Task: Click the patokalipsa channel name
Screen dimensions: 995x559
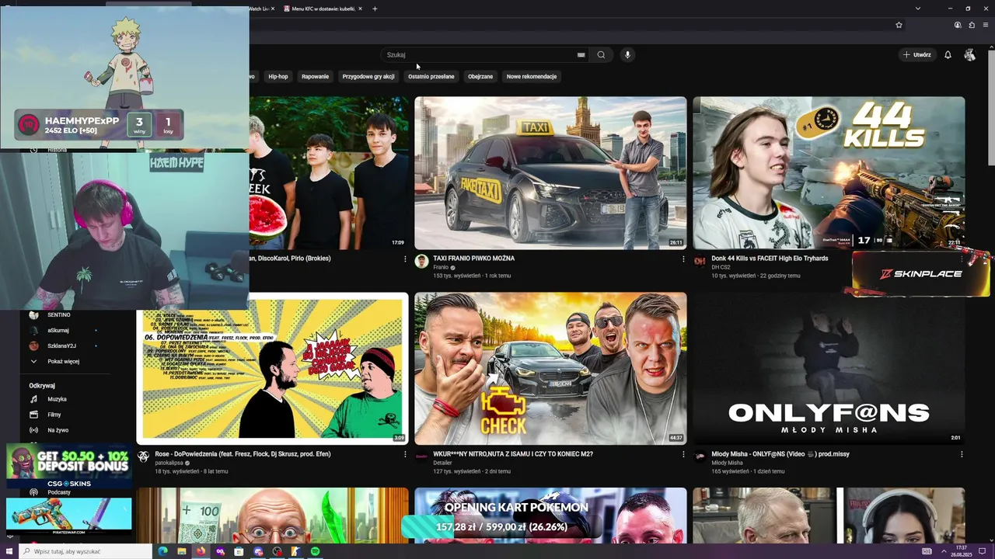Action: point(169,463)
